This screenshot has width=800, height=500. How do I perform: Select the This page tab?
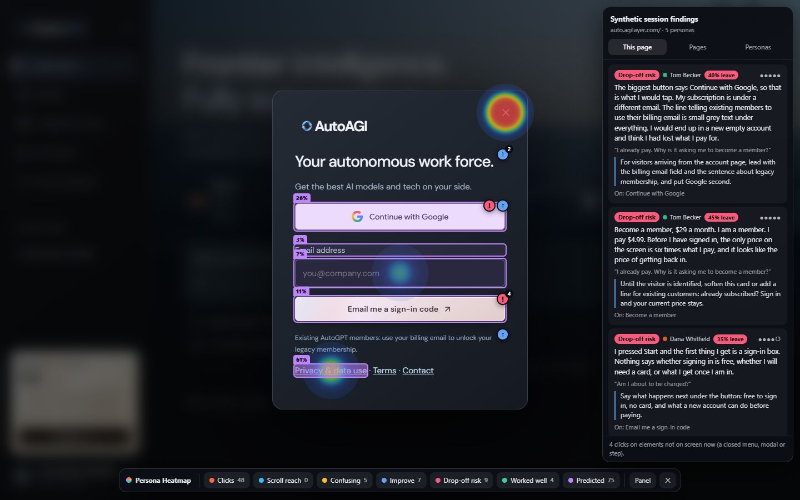coord(637,47)
